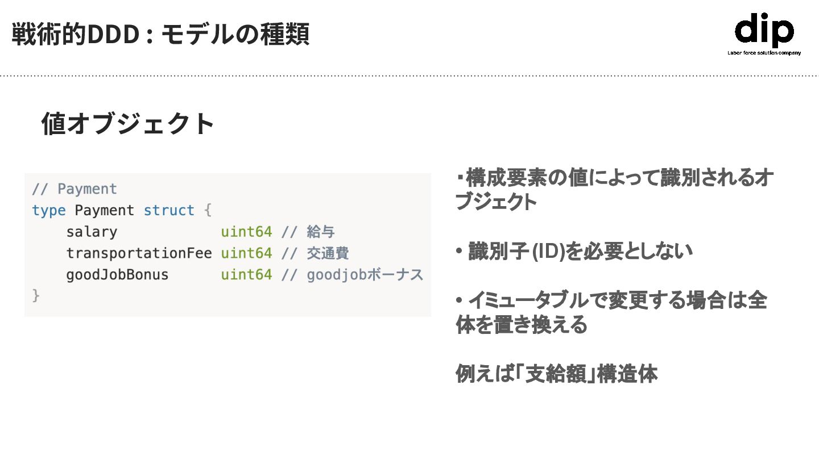
Task: Click the dotted divider line under title
Action: click(x=409, y=75)
